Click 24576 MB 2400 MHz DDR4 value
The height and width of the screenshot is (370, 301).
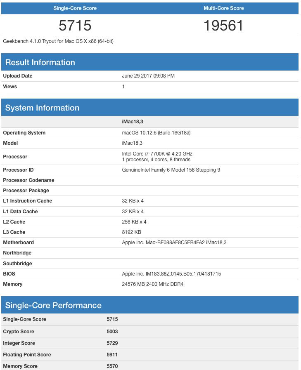click(153, 284)
